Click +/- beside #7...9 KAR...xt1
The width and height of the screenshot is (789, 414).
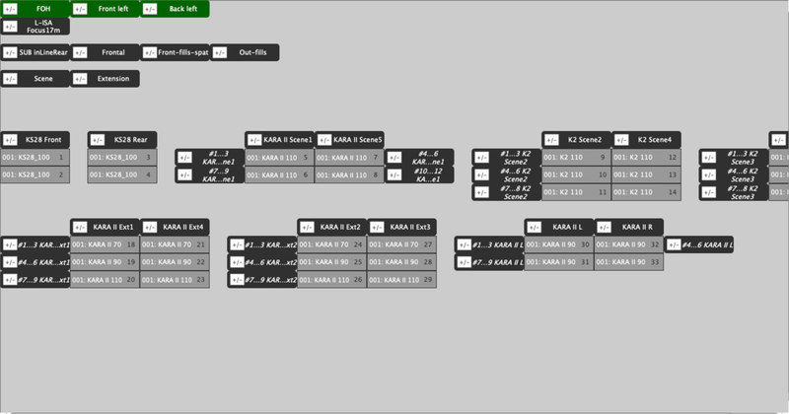pyautogui.click(x=10, y=280)
